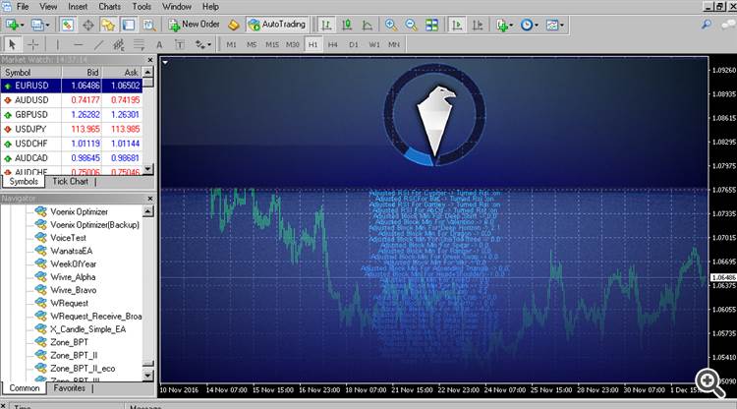Image resolution: width=737 pixels, height=409 pixels.
Task: Switch to Tick Chart tab
Action: tap(70, 182)
